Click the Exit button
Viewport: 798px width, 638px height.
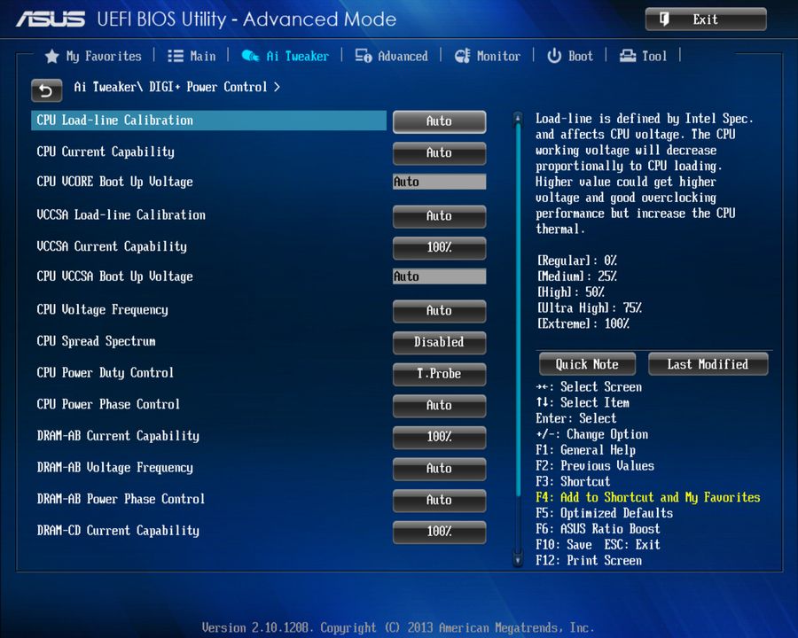click(706, 19)
